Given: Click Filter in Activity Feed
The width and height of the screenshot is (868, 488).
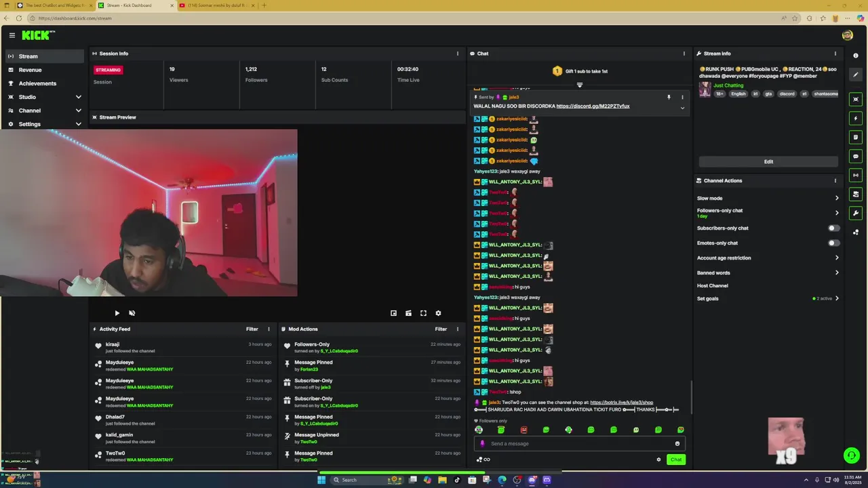Looking at the screenshot, I should pyautogui.click(x=252, y=329).
